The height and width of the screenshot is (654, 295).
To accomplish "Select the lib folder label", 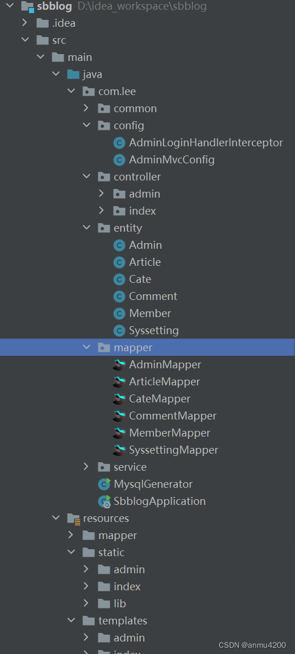I will (x=119, y=603).
